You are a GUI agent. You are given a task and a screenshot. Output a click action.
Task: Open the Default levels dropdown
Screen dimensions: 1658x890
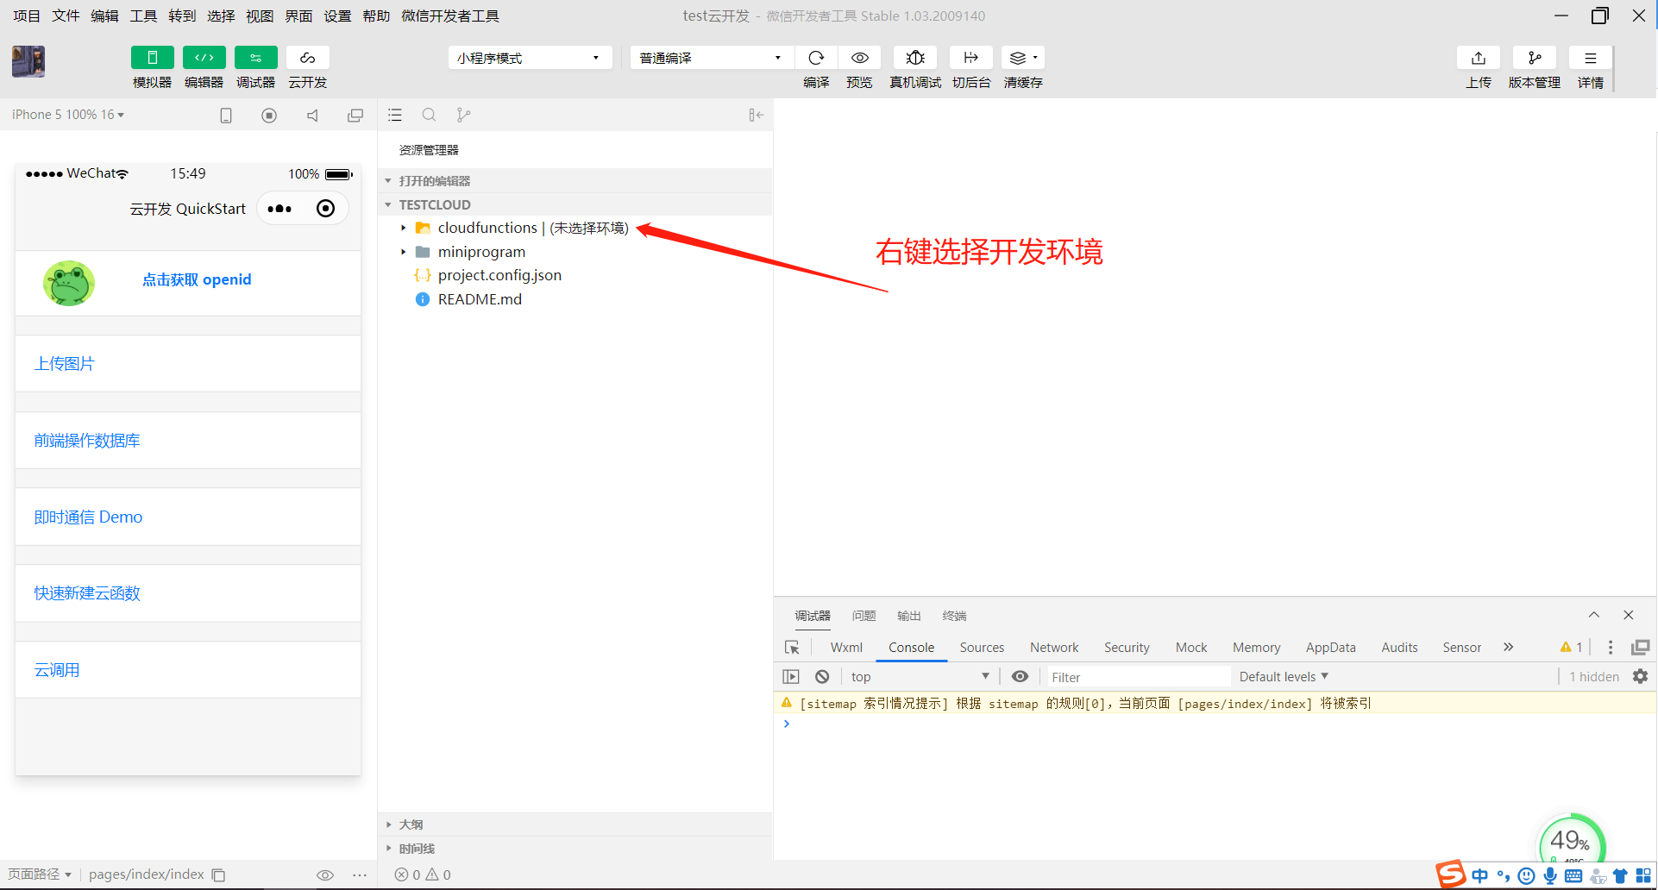(x=1284, y=677)
